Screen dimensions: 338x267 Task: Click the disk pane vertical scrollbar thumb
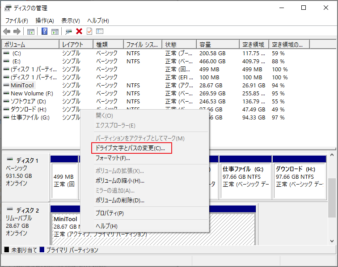coord(332,198)
